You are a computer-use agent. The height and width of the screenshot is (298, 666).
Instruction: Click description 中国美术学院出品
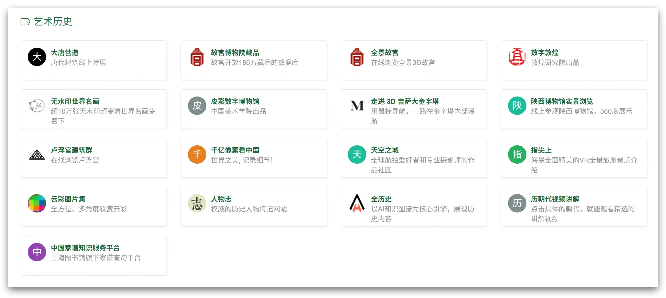[x=239, y=111]
